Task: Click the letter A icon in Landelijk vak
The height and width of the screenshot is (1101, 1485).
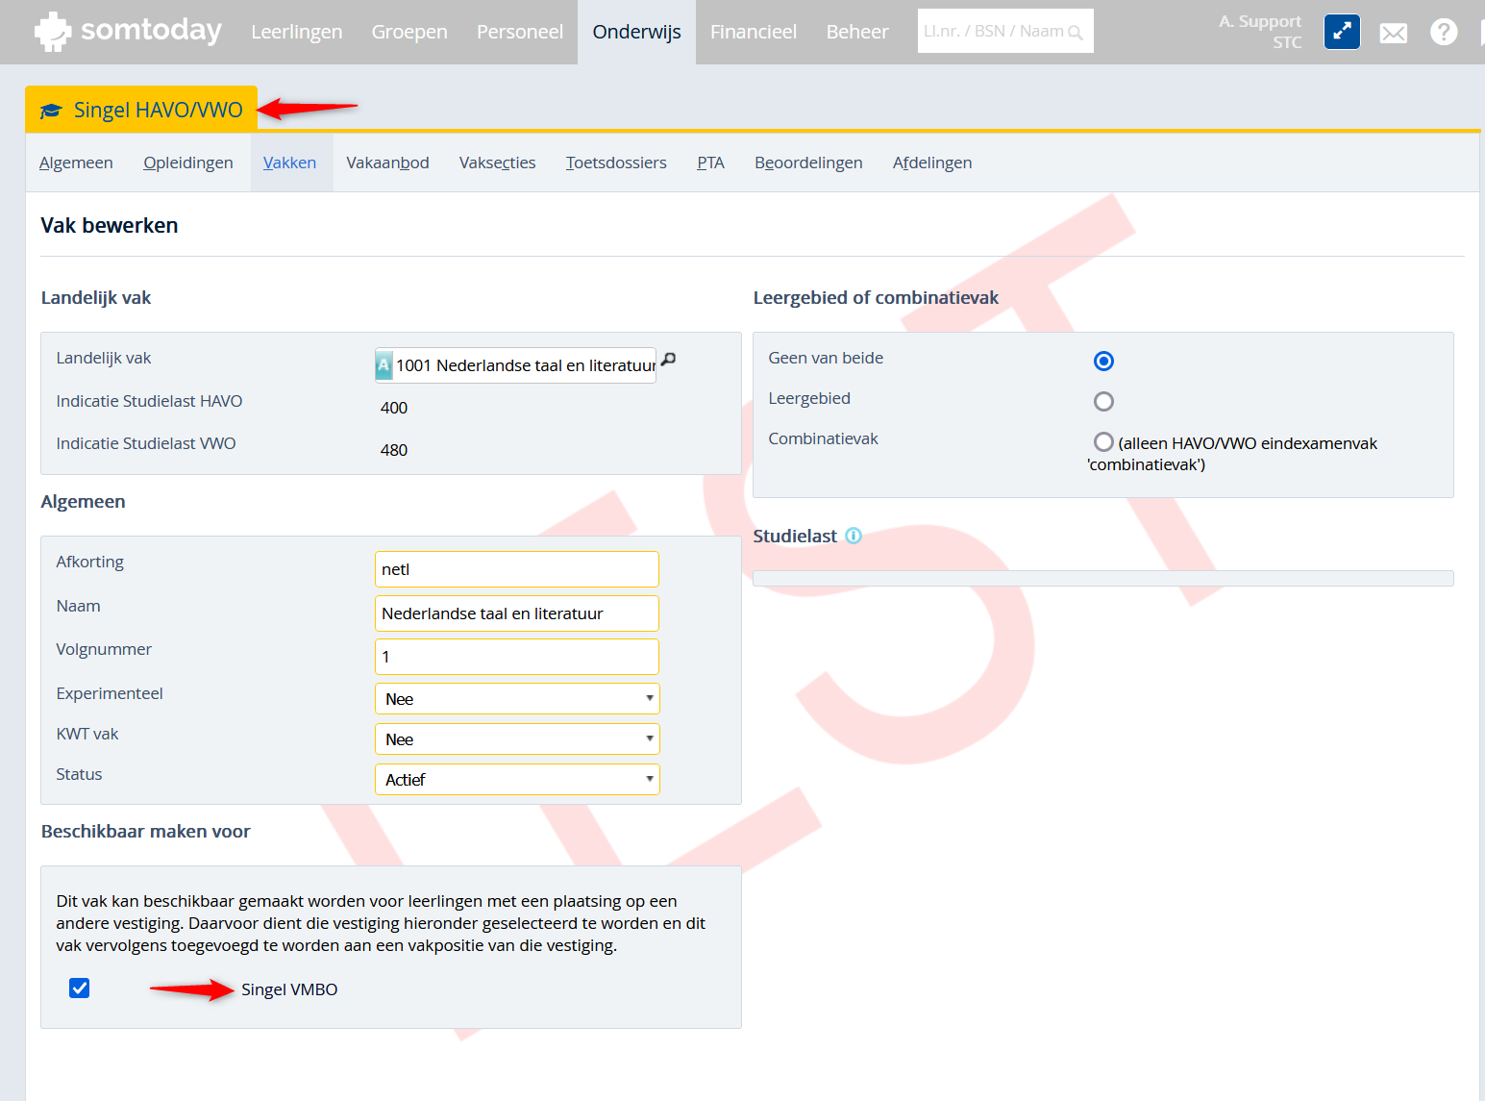Action: [x=384, y=365]
